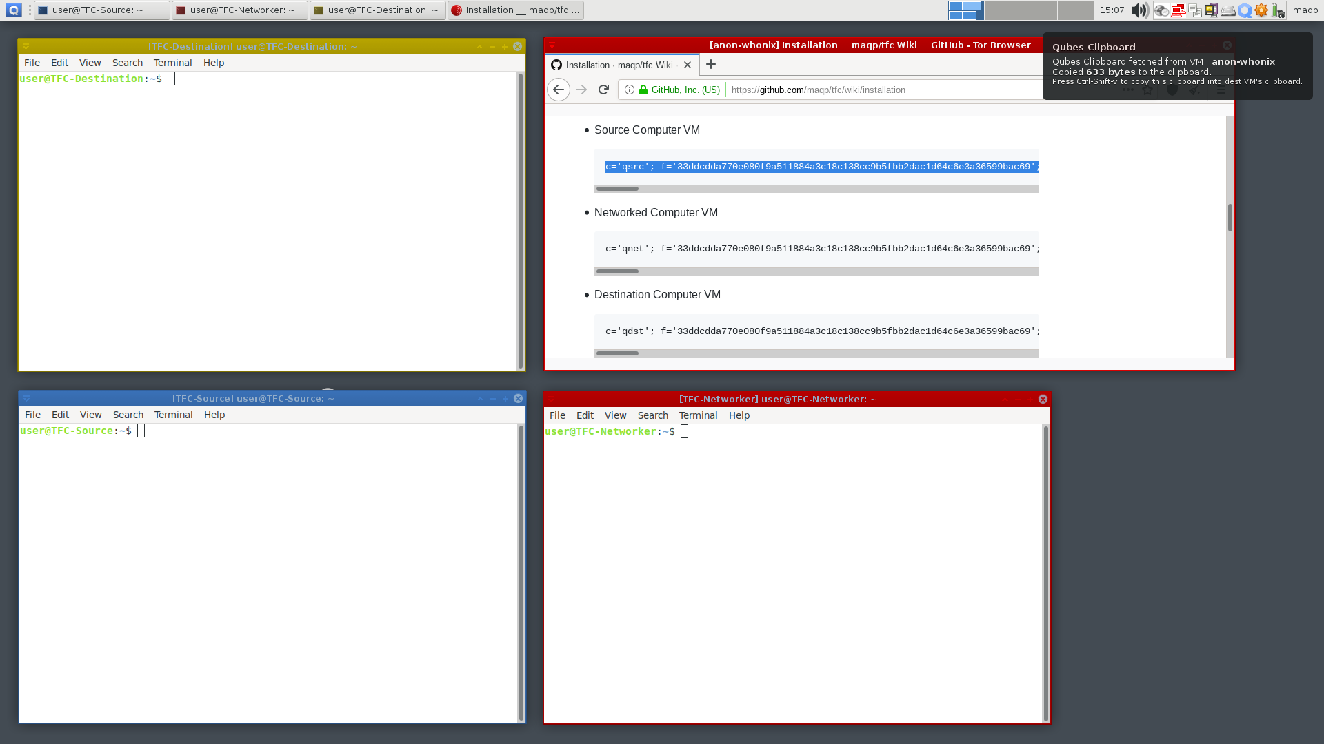Open View menu in TFC-Source terminal

click(x=90, y=415)
